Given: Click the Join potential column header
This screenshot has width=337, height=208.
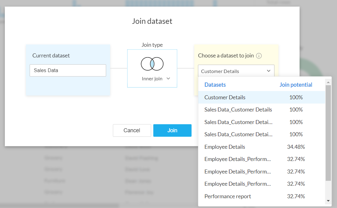Looking at the screenshot, I should 296,85.
